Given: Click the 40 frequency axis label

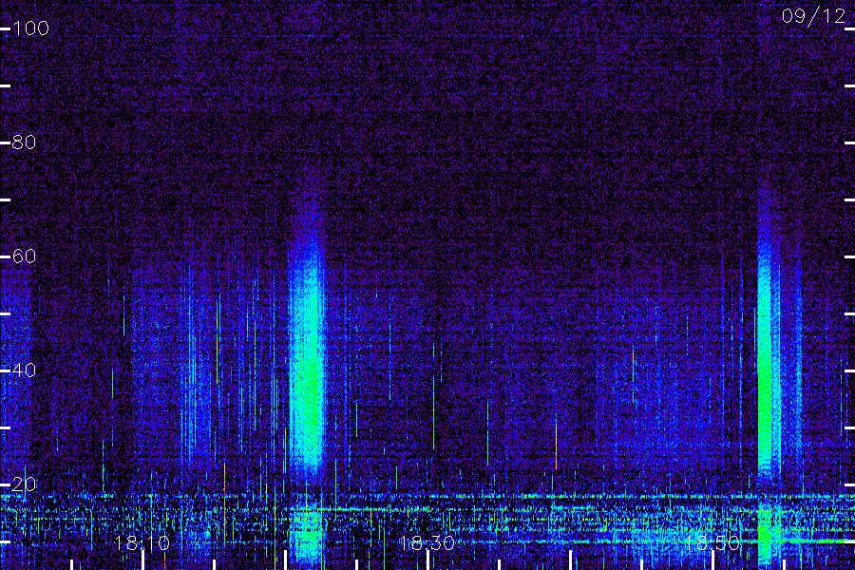Looking at the screenshot, I should pos(25,370).
